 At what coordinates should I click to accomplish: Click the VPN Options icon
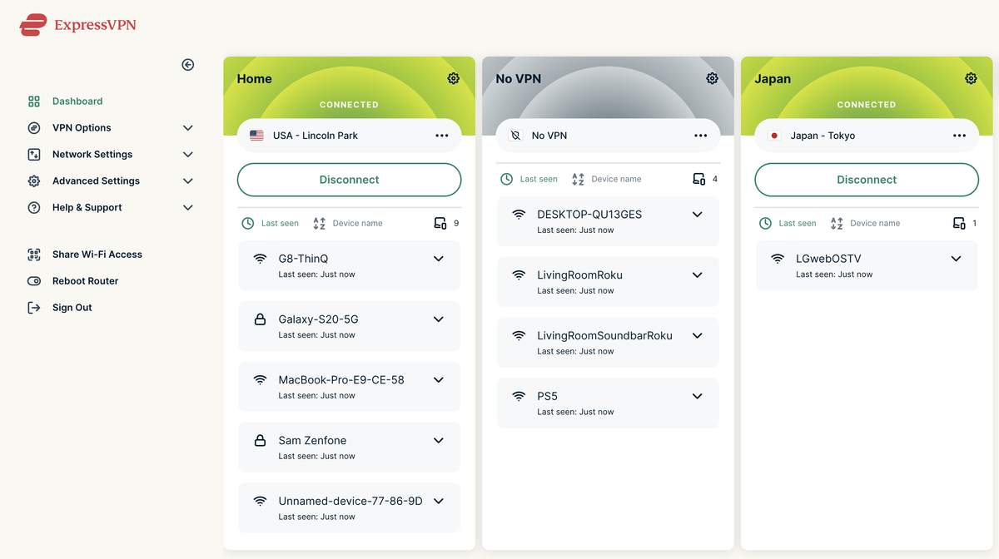[x=34, y=128]
